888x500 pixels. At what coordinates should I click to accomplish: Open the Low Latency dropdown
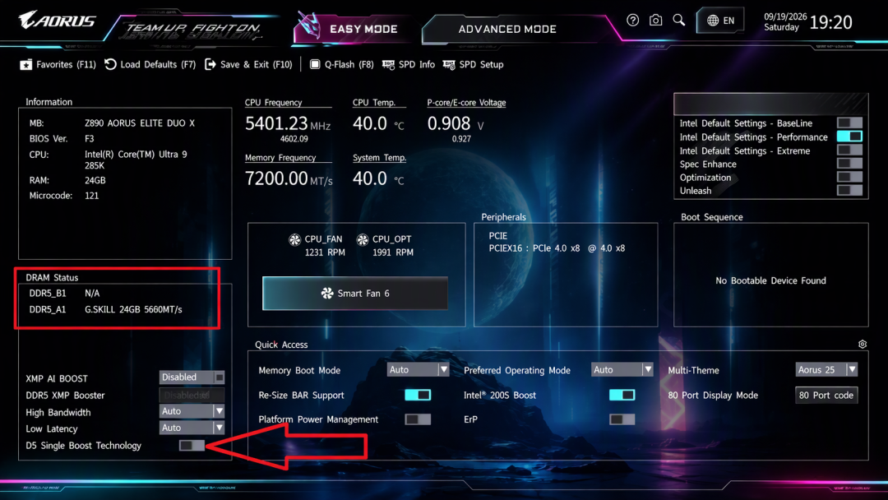(x=192, y=428)
